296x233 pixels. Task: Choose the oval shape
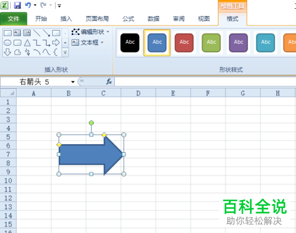[x=8, y=43]
